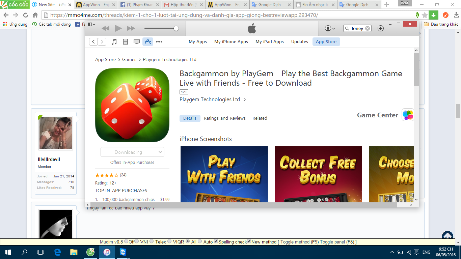The width and height of the screenshot is (461, 259).
Task: Open the Movies library icon in iTunes
Action: pos(126,42)
